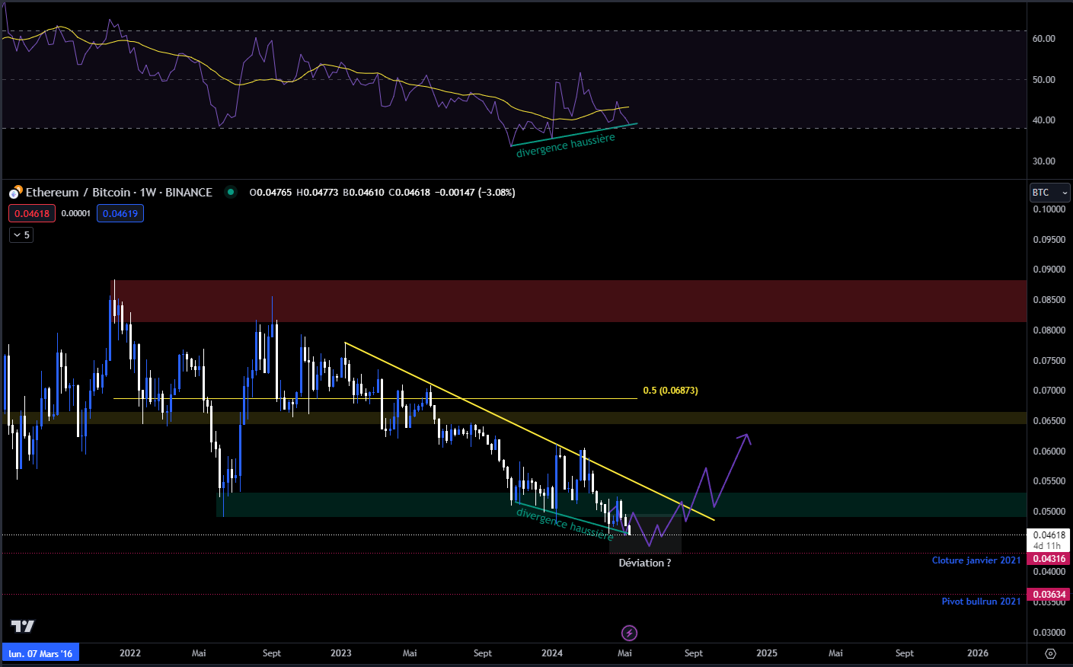Click the 0.03634 price axis label
This screenshot has width=1073, height=667.
[1049, 595]
